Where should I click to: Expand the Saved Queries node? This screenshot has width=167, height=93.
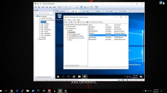(64, 27)
